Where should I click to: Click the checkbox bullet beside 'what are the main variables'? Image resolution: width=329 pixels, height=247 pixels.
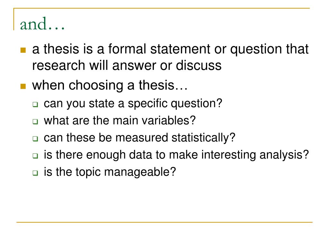point(35,122)
